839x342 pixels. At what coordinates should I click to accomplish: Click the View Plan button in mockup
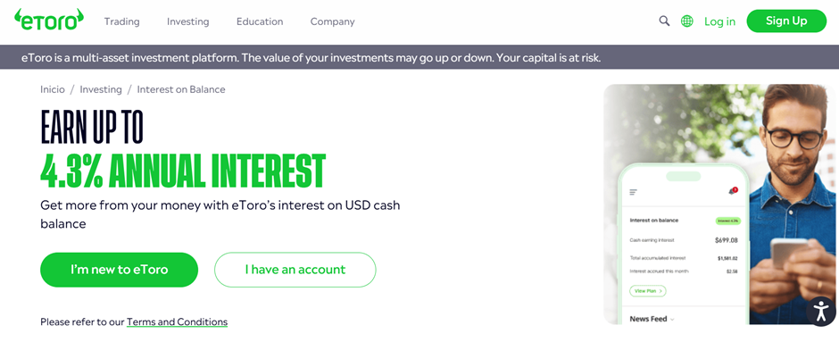point(647,291)
